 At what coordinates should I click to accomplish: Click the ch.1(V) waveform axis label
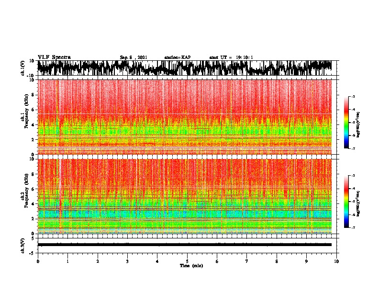pyautogui.click(x=23, y=68)
